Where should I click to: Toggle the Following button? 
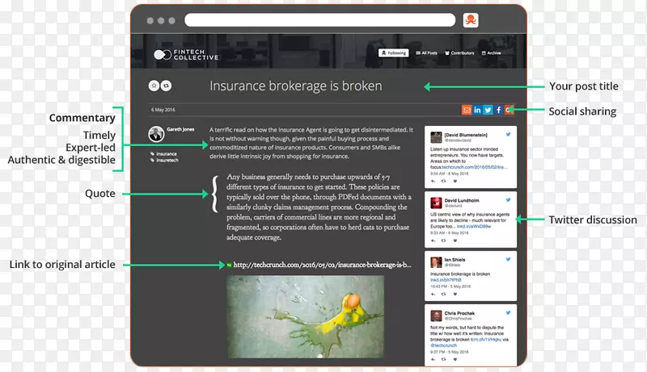pyautogui.click(x=394, y=53)
